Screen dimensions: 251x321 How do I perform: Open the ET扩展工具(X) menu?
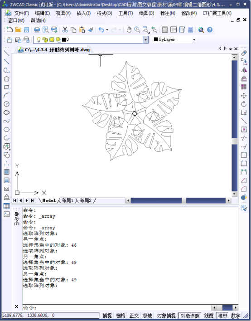point(217,13)
